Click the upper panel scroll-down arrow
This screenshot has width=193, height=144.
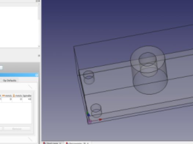tap(39, 46)
